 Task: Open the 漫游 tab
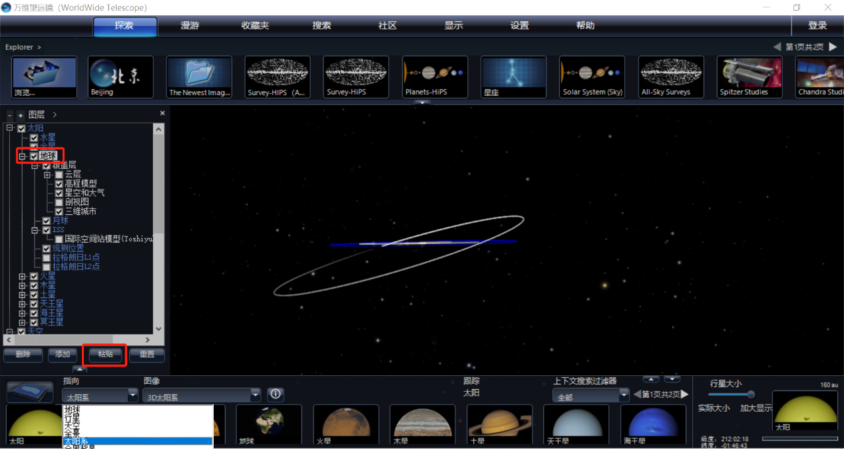[x=190, y=26]
